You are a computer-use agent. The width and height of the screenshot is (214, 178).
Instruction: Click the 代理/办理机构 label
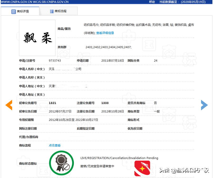tap(28, 137)
